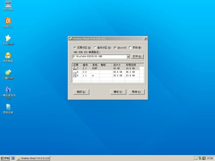This screenshot has height=161, width=215.
Task: Enable the 手动 checkbox
Action: coord(130,47)
